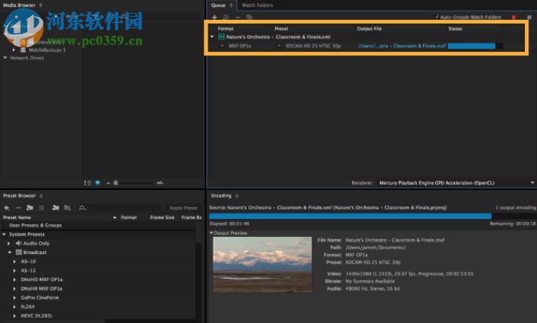Stop the queue with the red stop button
This screenshot has width=537, height=323.
(x=514, y=17)
